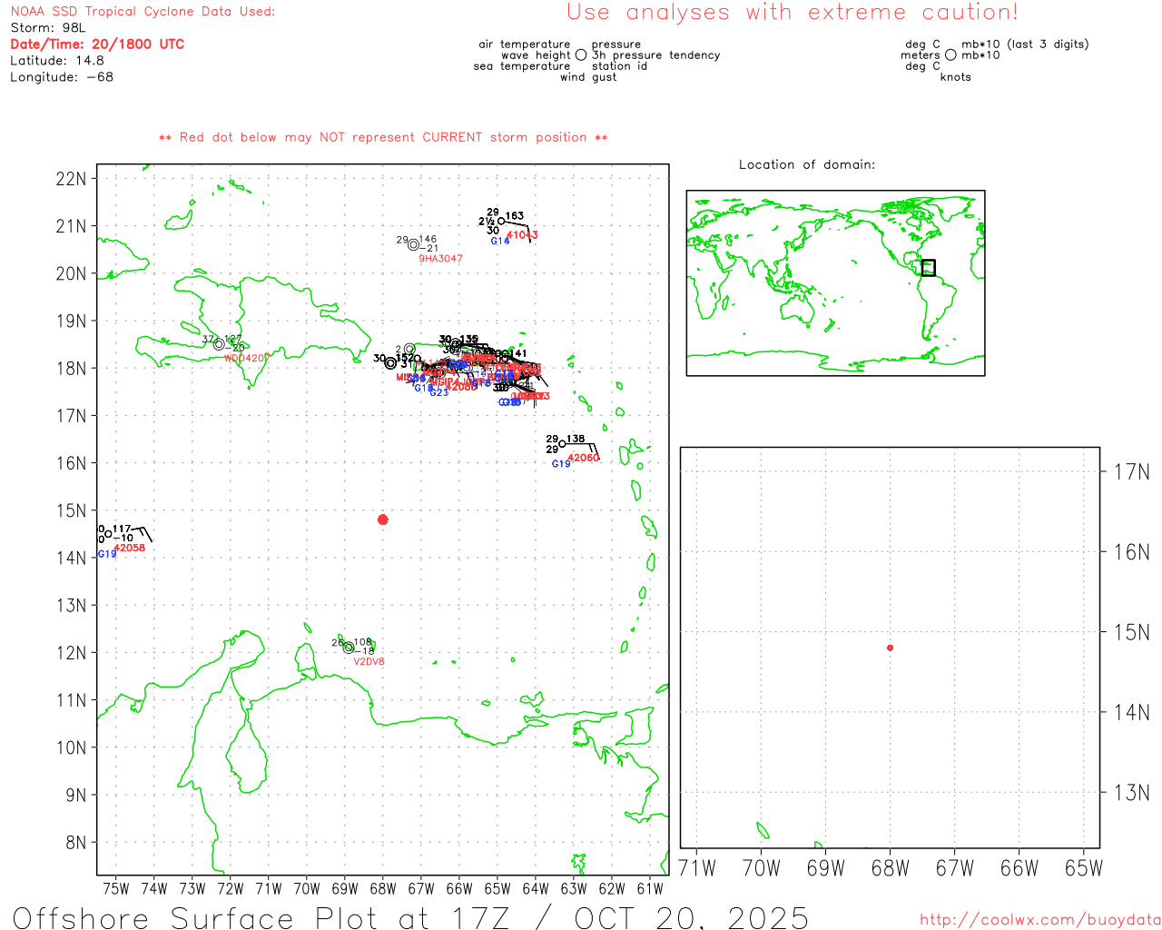
Task: Click '3h pressure tendency' legend label
Action: (655, 55)
